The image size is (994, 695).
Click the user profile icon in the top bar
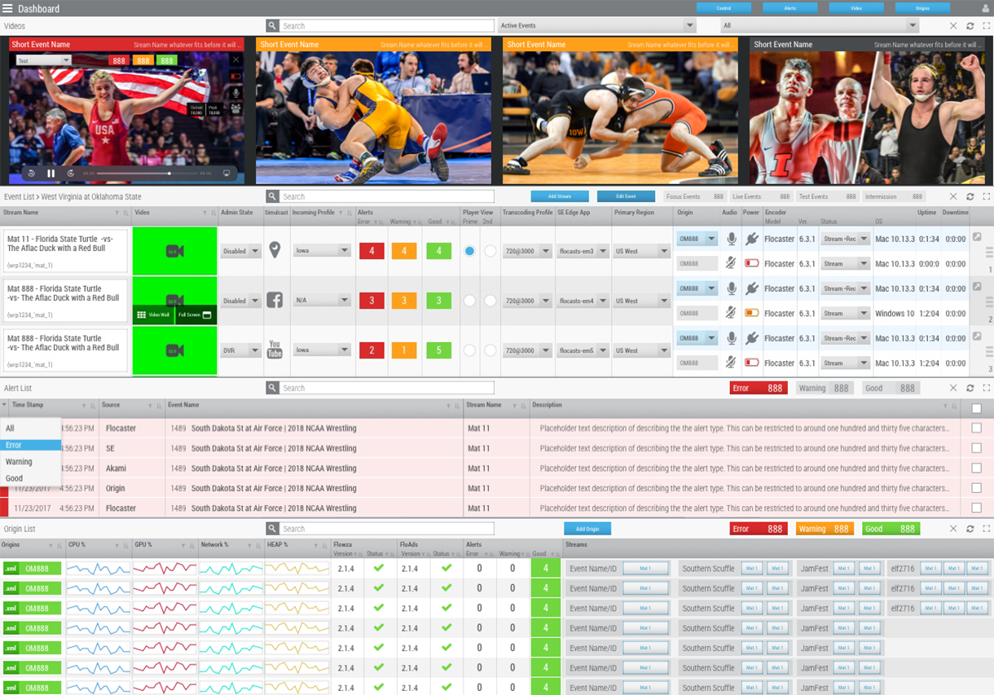[x=985, y=9]
